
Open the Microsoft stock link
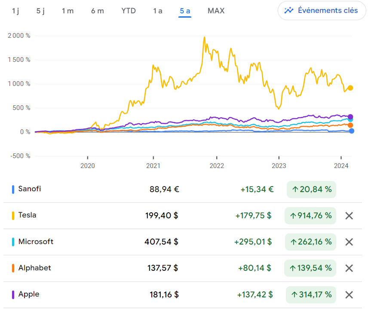[x=36, y=242]
